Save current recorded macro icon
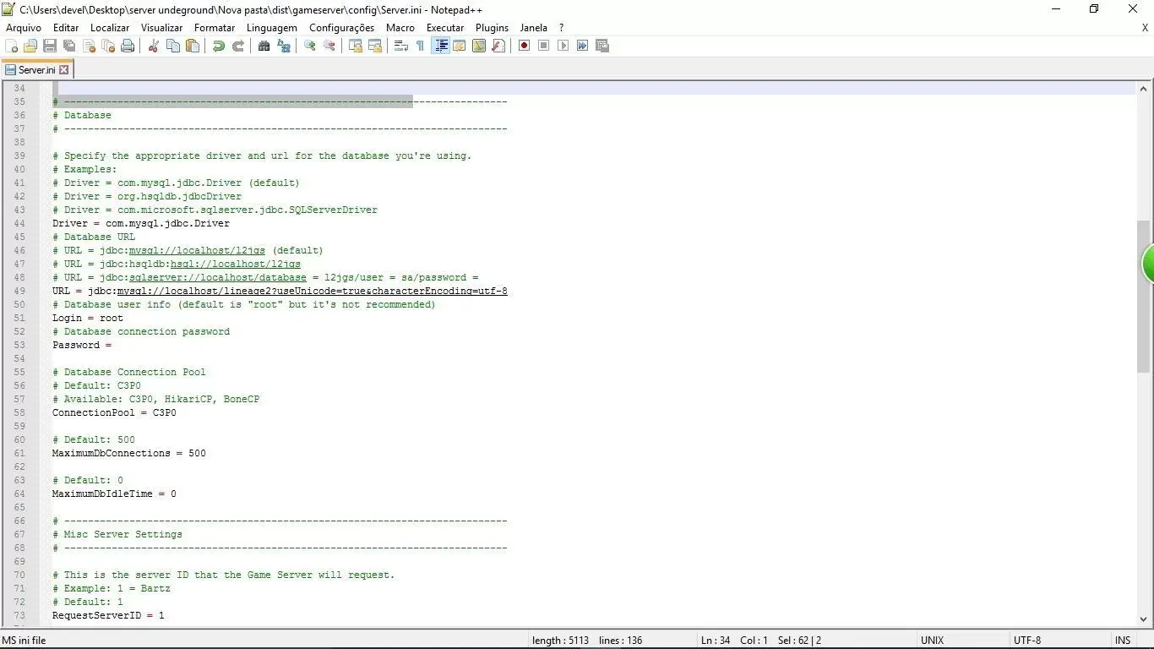Viewport: 1154px width, 649px height. (x=602, y=46)
